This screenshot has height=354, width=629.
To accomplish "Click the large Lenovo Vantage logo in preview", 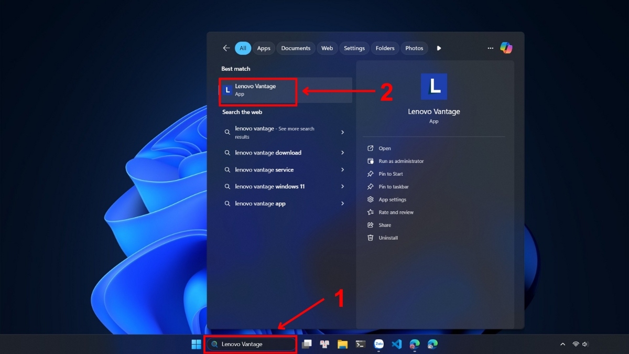I will 434,87.
